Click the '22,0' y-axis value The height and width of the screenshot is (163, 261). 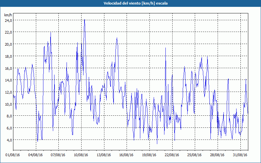pos(8,32)
